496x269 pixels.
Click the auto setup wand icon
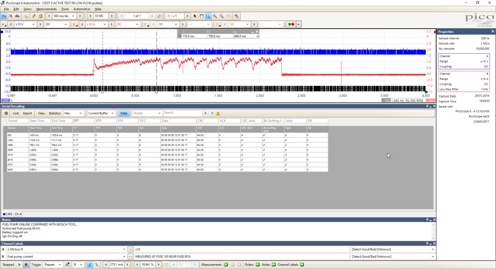[34, 16]
